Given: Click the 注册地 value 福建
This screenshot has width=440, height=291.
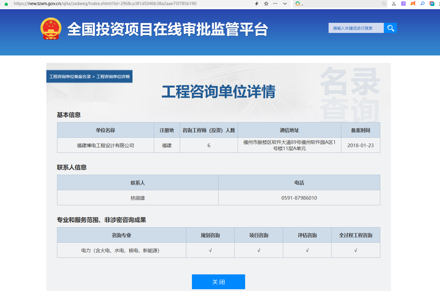Looking at the screenshot, I should tap(167, 145).
